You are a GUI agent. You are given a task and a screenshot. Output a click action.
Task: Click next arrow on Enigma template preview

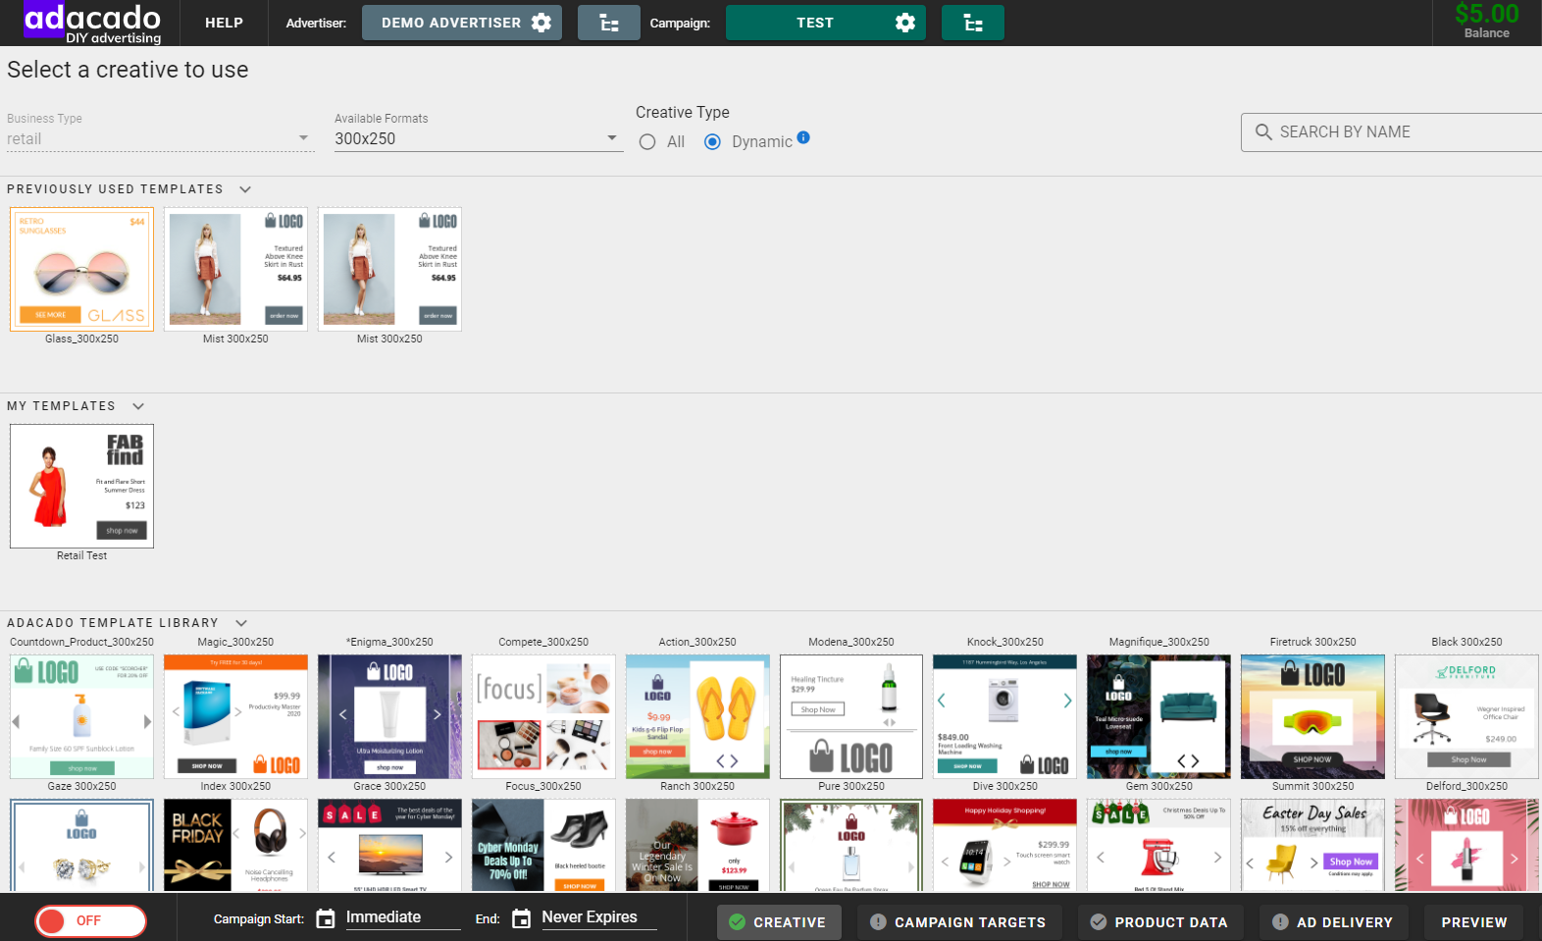click(x=437, y=714)
